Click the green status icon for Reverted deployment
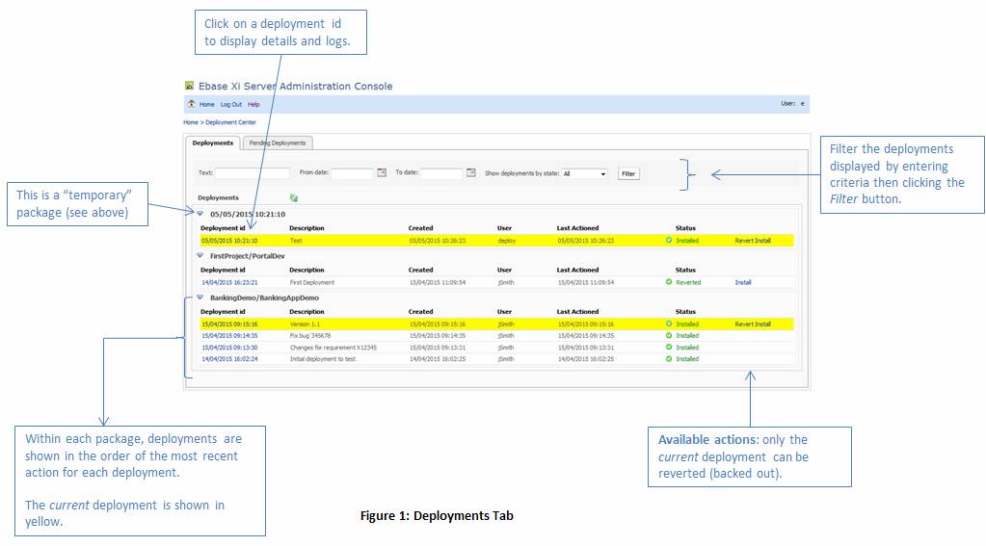The height and width of the screenshot is (546, 986). point(669,283)
